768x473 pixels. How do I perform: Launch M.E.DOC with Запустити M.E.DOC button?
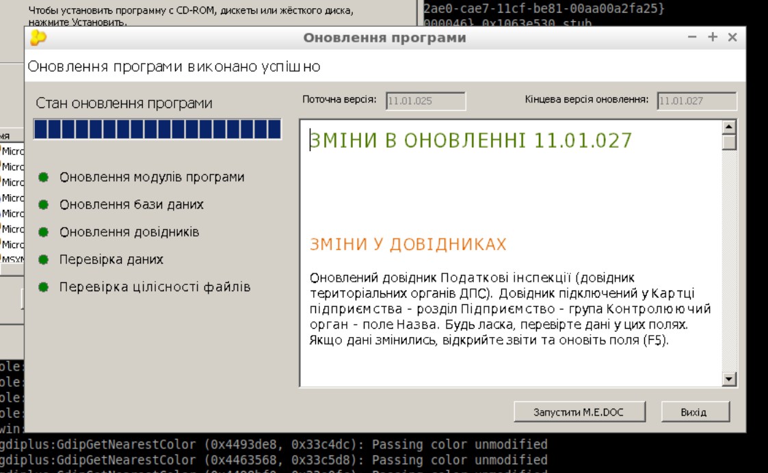pyautogui.click(x=579, y=411)
